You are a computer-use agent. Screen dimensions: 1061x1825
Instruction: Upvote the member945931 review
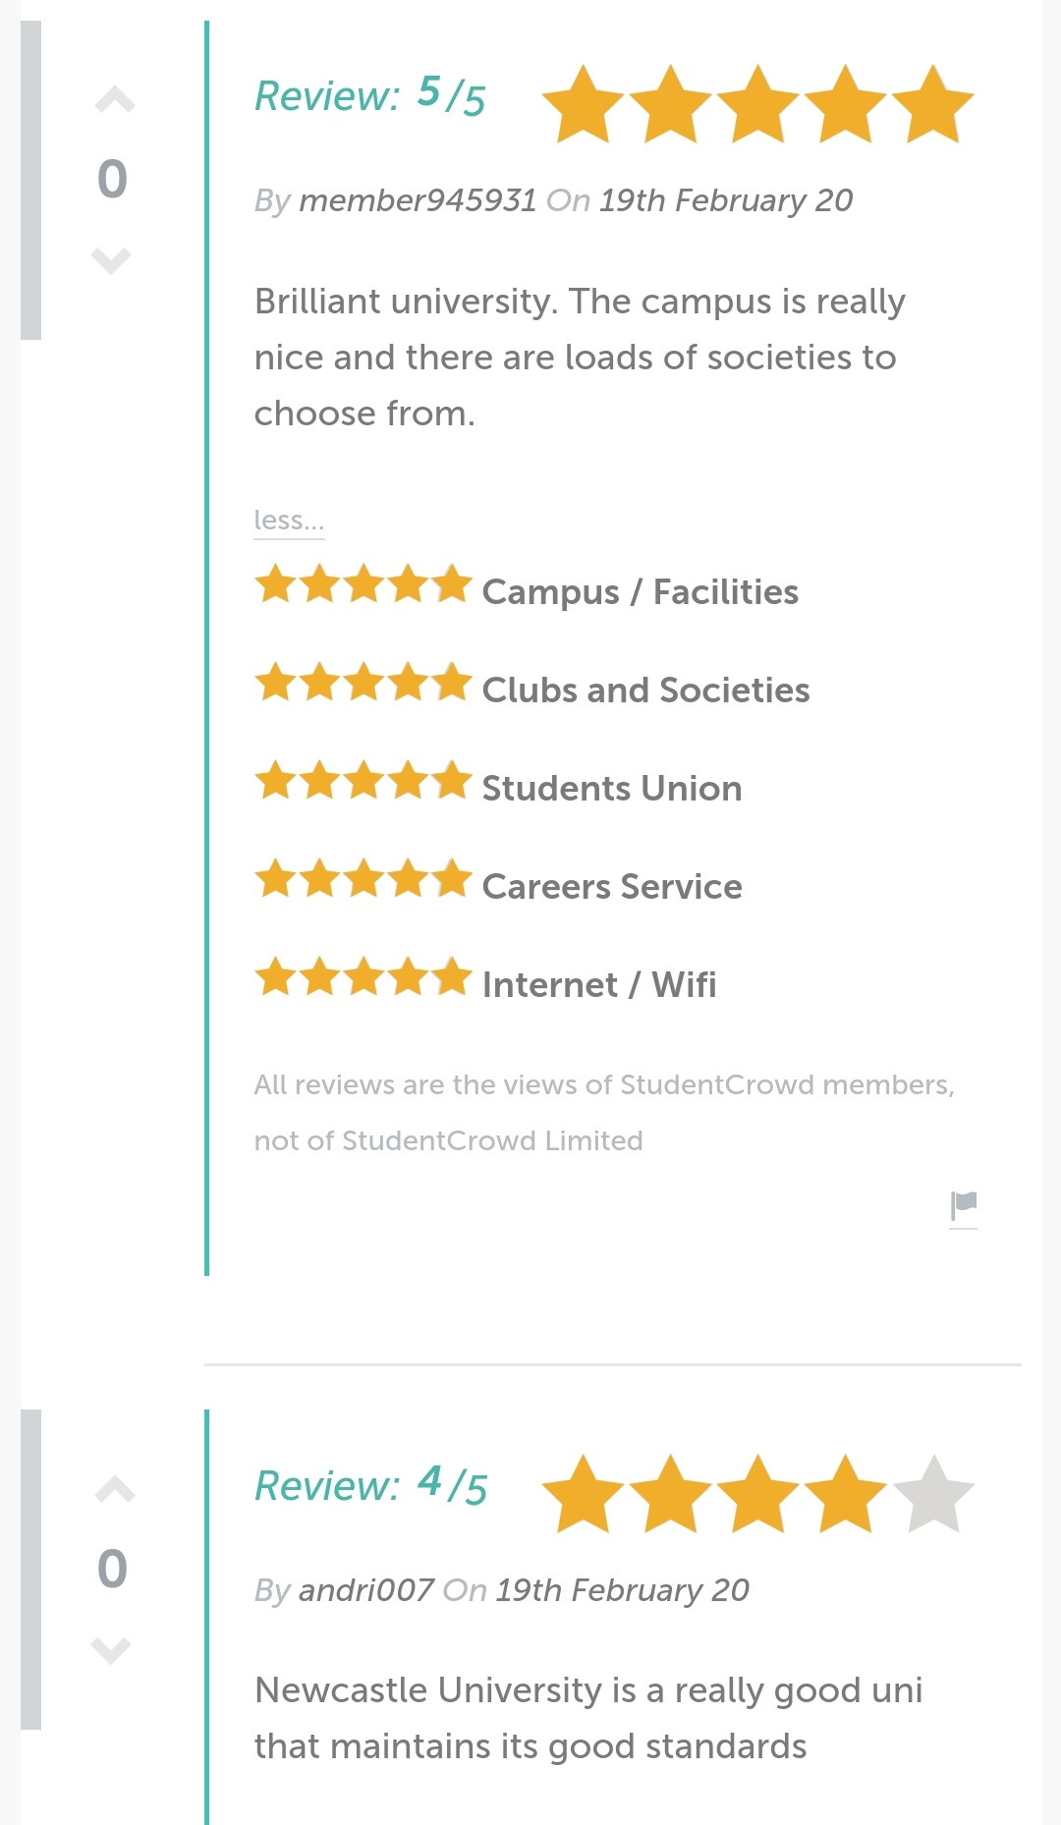tap(114, 100)
